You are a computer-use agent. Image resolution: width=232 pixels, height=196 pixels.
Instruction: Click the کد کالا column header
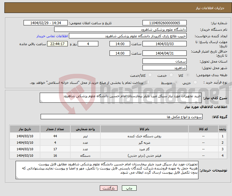coord(203,129)
